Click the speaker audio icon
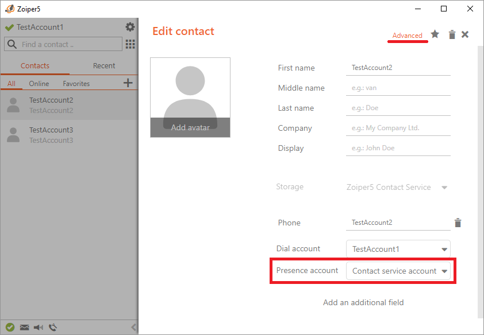This screenshot has width=484, height=335. tap(39, 328)
